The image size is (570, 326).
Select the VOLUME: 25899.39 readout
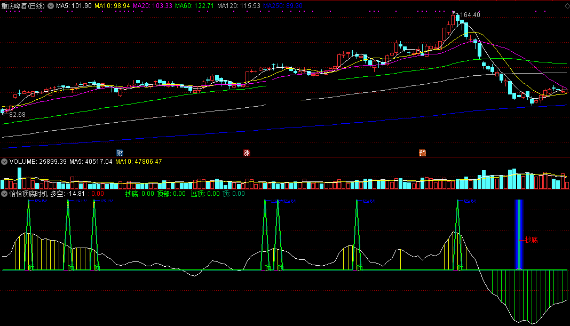point(38,162)
